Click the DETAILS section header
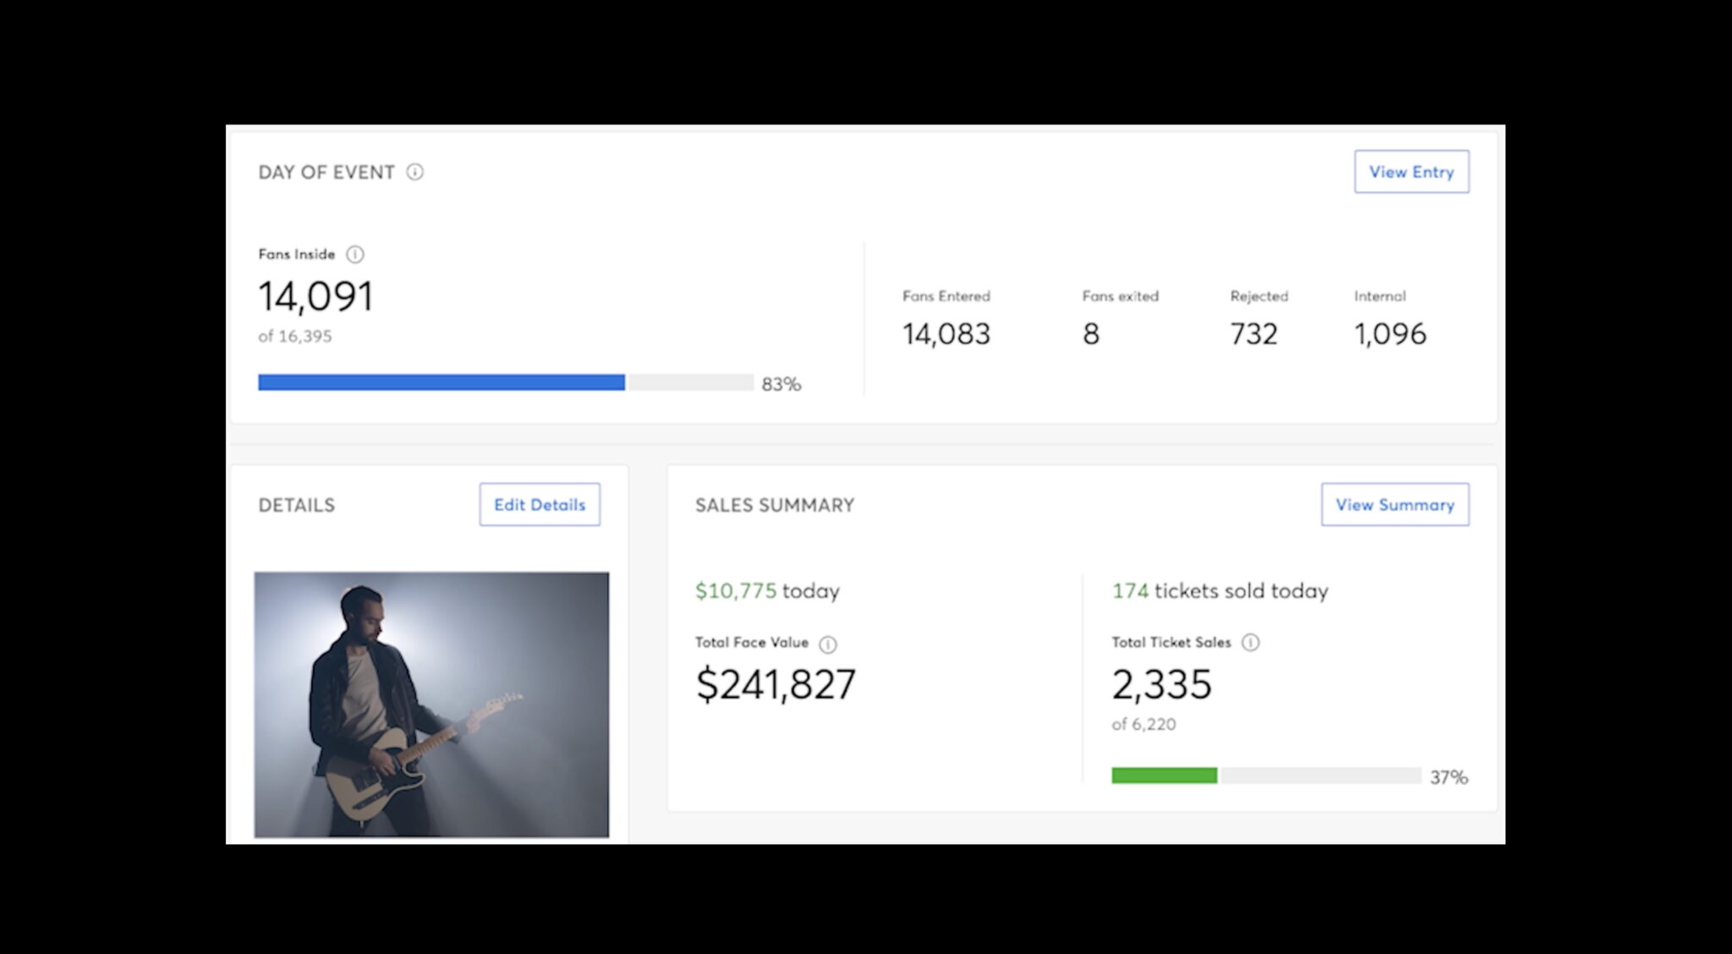This screenshot has width=1732, height=954. pyautogui.click(x=295, y=504)
